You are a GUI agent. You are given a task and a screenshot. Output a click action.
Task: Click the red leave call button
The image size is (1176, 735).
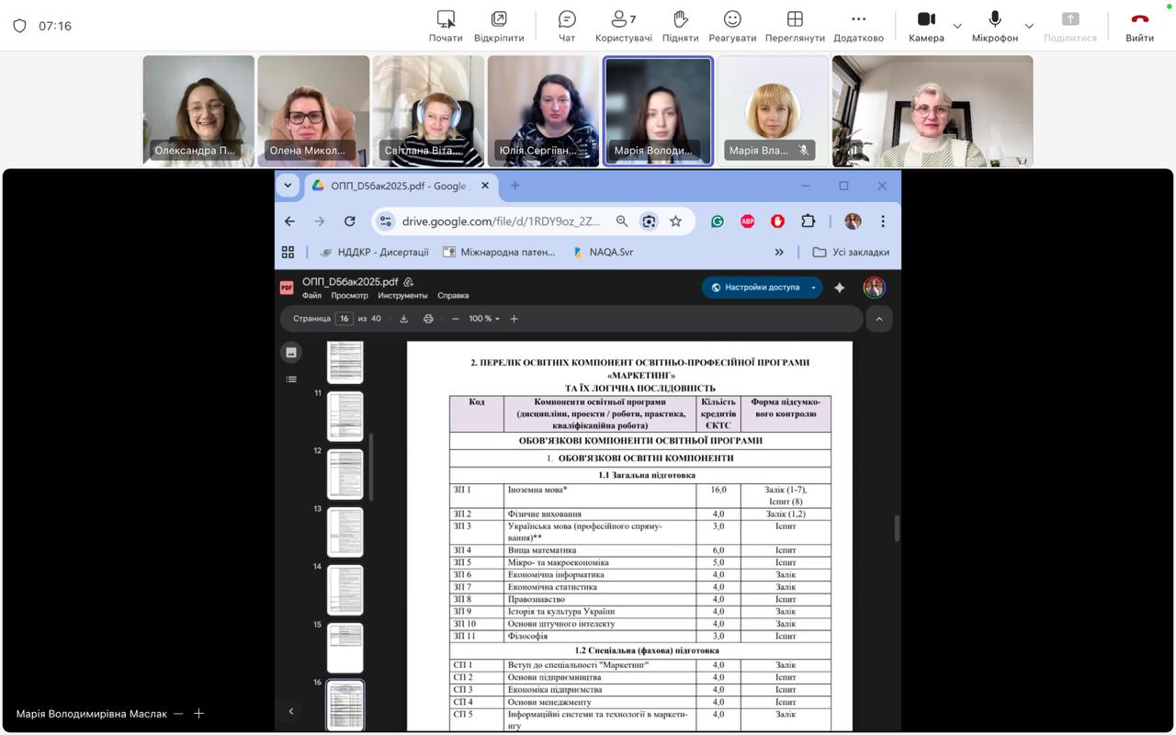pos(1139,26)
